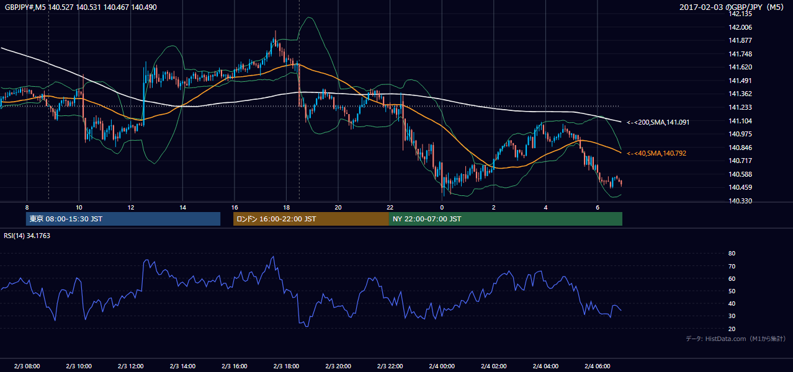Image resolution: width=793 pixels, height=372 pixels.
Task: Click the 140.717 price axis label
Action: click(x=740, y=161)
